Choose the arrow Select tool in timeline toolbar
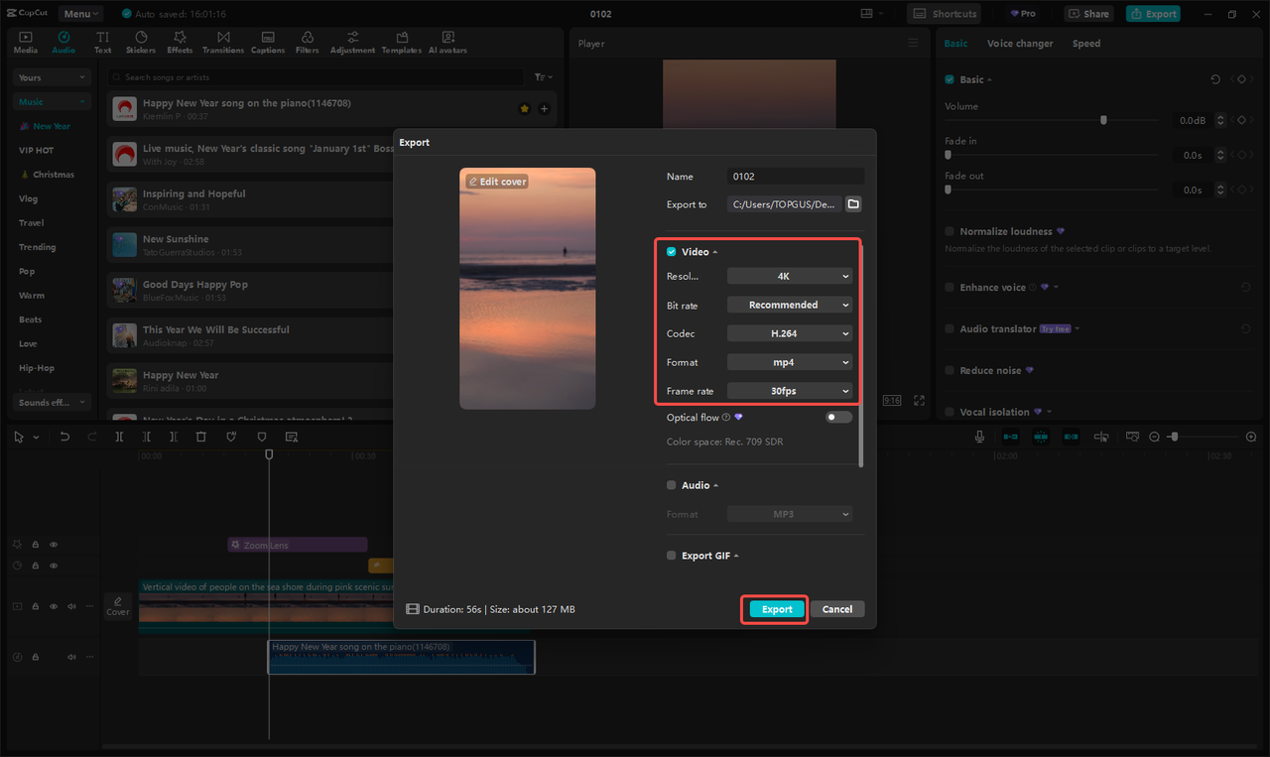This screenshot has height=757, width=1270. pos(19,437)
